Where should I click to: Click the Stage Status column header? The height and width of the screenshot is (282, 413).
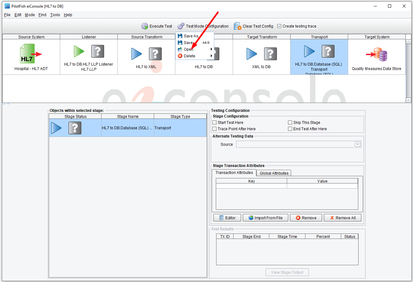75,117
